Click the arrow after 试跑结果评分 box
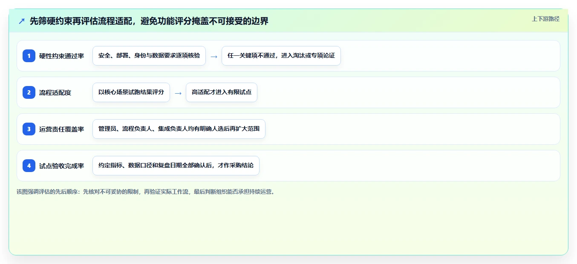577x264 pixels. (x=178, y=93)
